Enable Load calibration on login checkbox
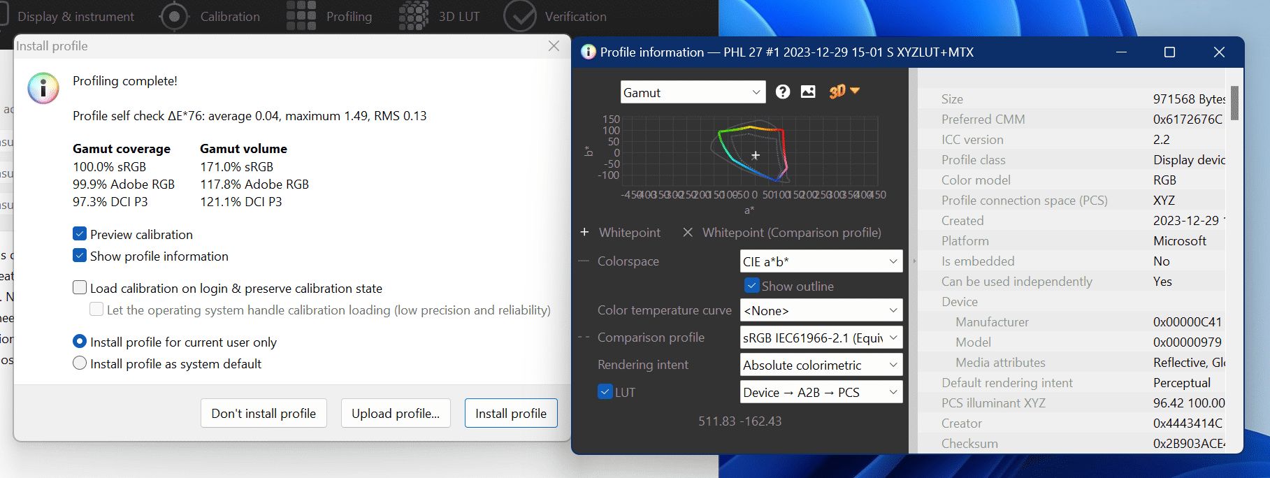Viewport: 1270px width, 478px height. pyautogui.click(x=80, y=288)
